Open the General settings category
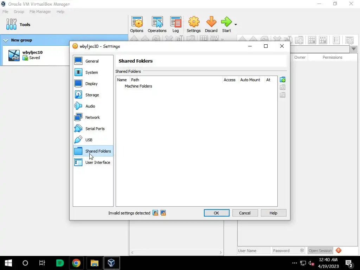Viewport: 360px width, 270px height. tap(93, 61)
